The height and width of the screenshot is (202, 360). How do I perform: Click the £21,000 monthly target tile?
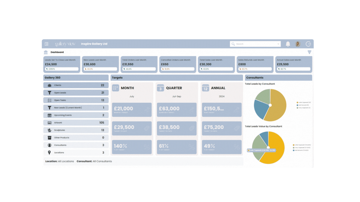(132, 110)
